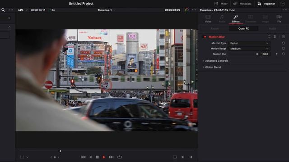Switch to the Video inspector tab
This screenshot has width=289, height=162.
[208, 19]
